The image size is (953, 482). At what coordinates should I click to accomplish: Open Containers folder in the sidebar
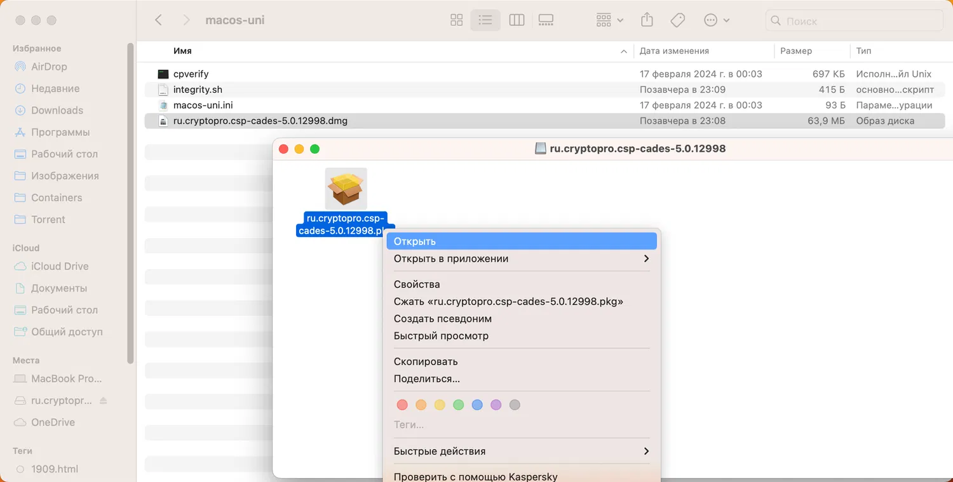tap(57, 197)
